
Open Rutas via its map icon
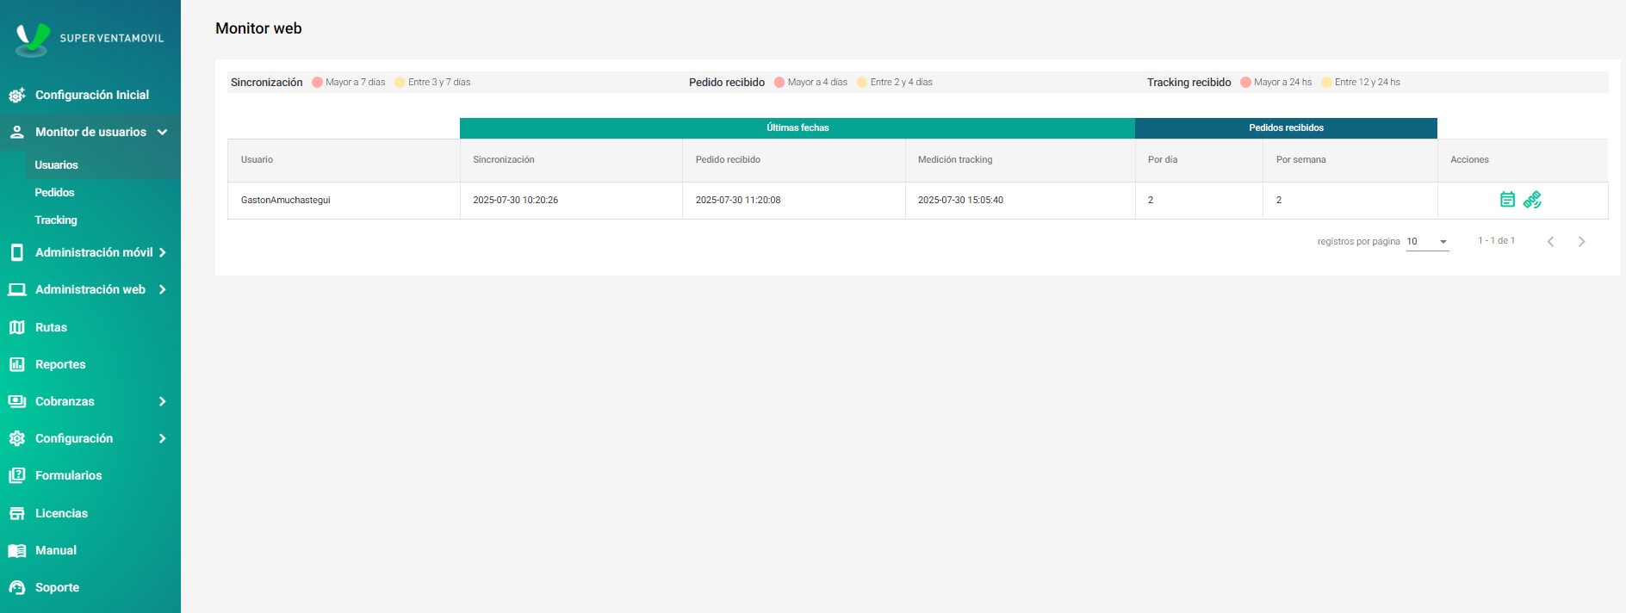tap(16, 327)
